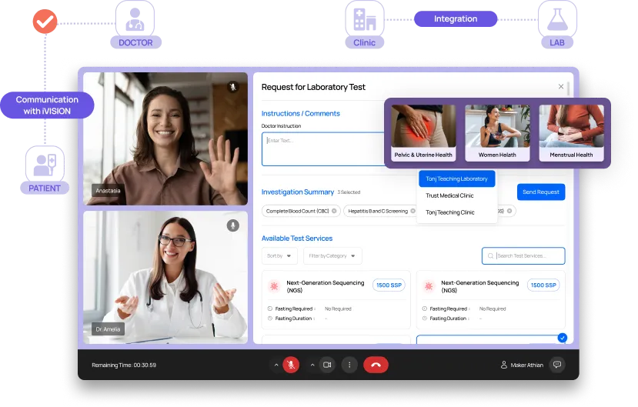
Task: Click Fasting Duration clock icon on first card
Action: tap(270, 319)
